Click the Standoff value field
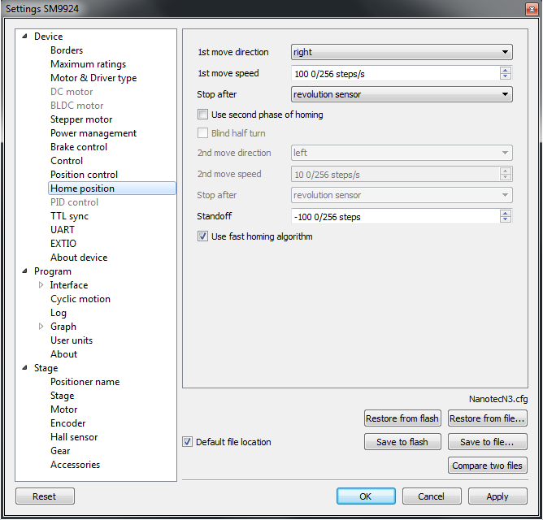This screenshot has height=520, width=543. 395,216
